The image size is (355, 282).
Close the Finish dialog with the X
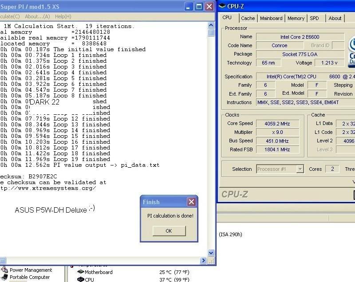click(191, 201)
